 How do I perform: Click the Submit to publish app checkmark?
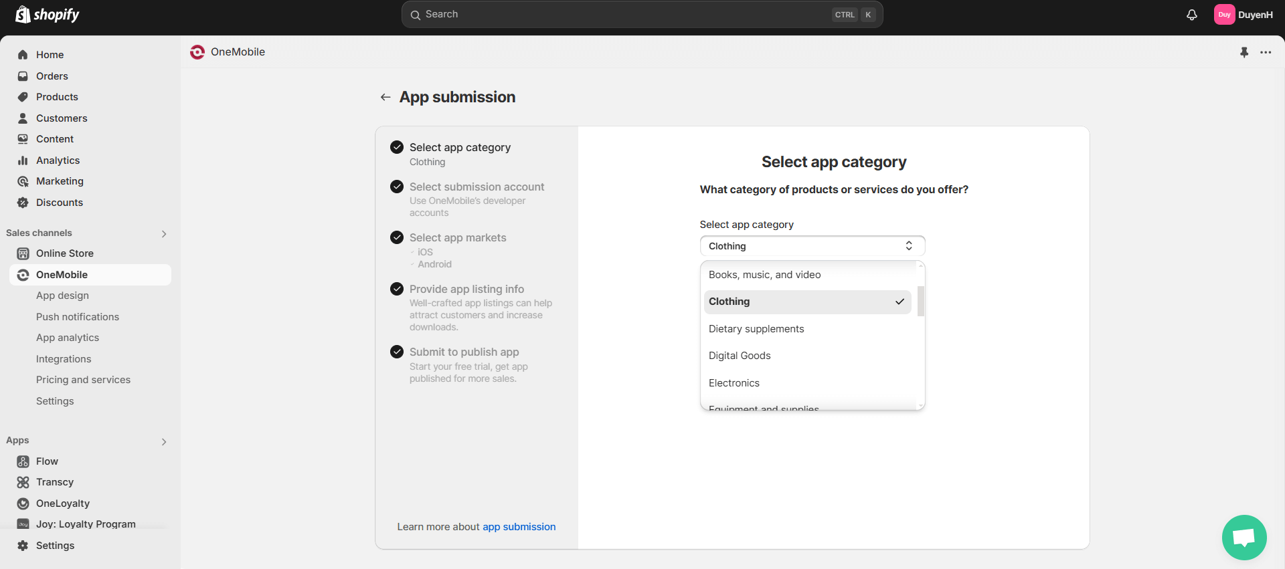pos(397,352)
